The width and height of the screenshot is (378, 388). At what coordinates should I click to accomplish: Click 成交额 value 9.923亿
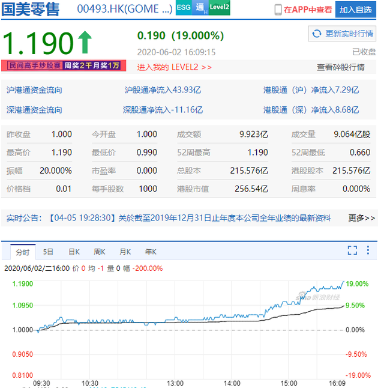[x=253, y=135]
